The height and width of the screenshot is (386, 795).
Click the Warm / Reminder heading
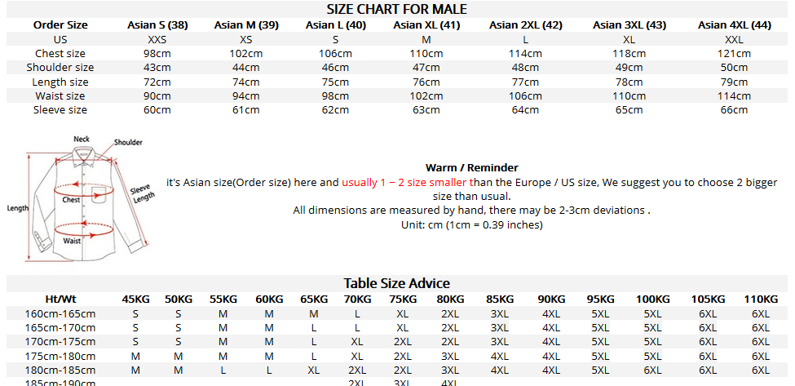[471, 167]
